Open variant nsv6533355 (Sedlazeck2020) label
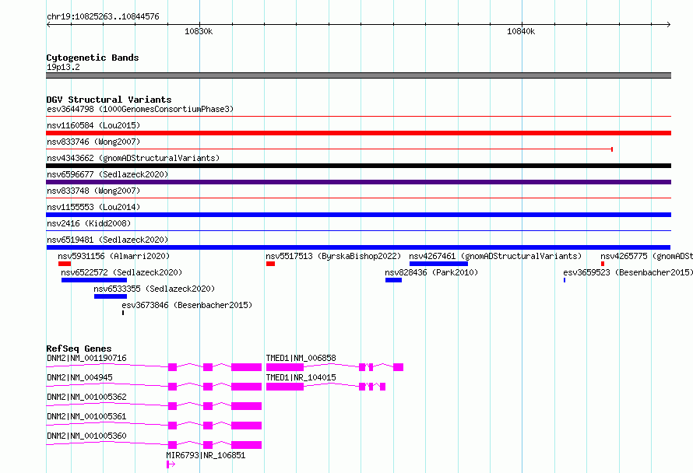The height and width of the screenshot is (473, 693). pos(154,289)
